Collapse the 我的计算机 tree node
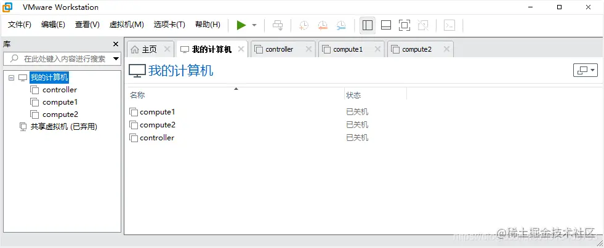The width and height of the screenshot is (604, 248). click(11, 78)
